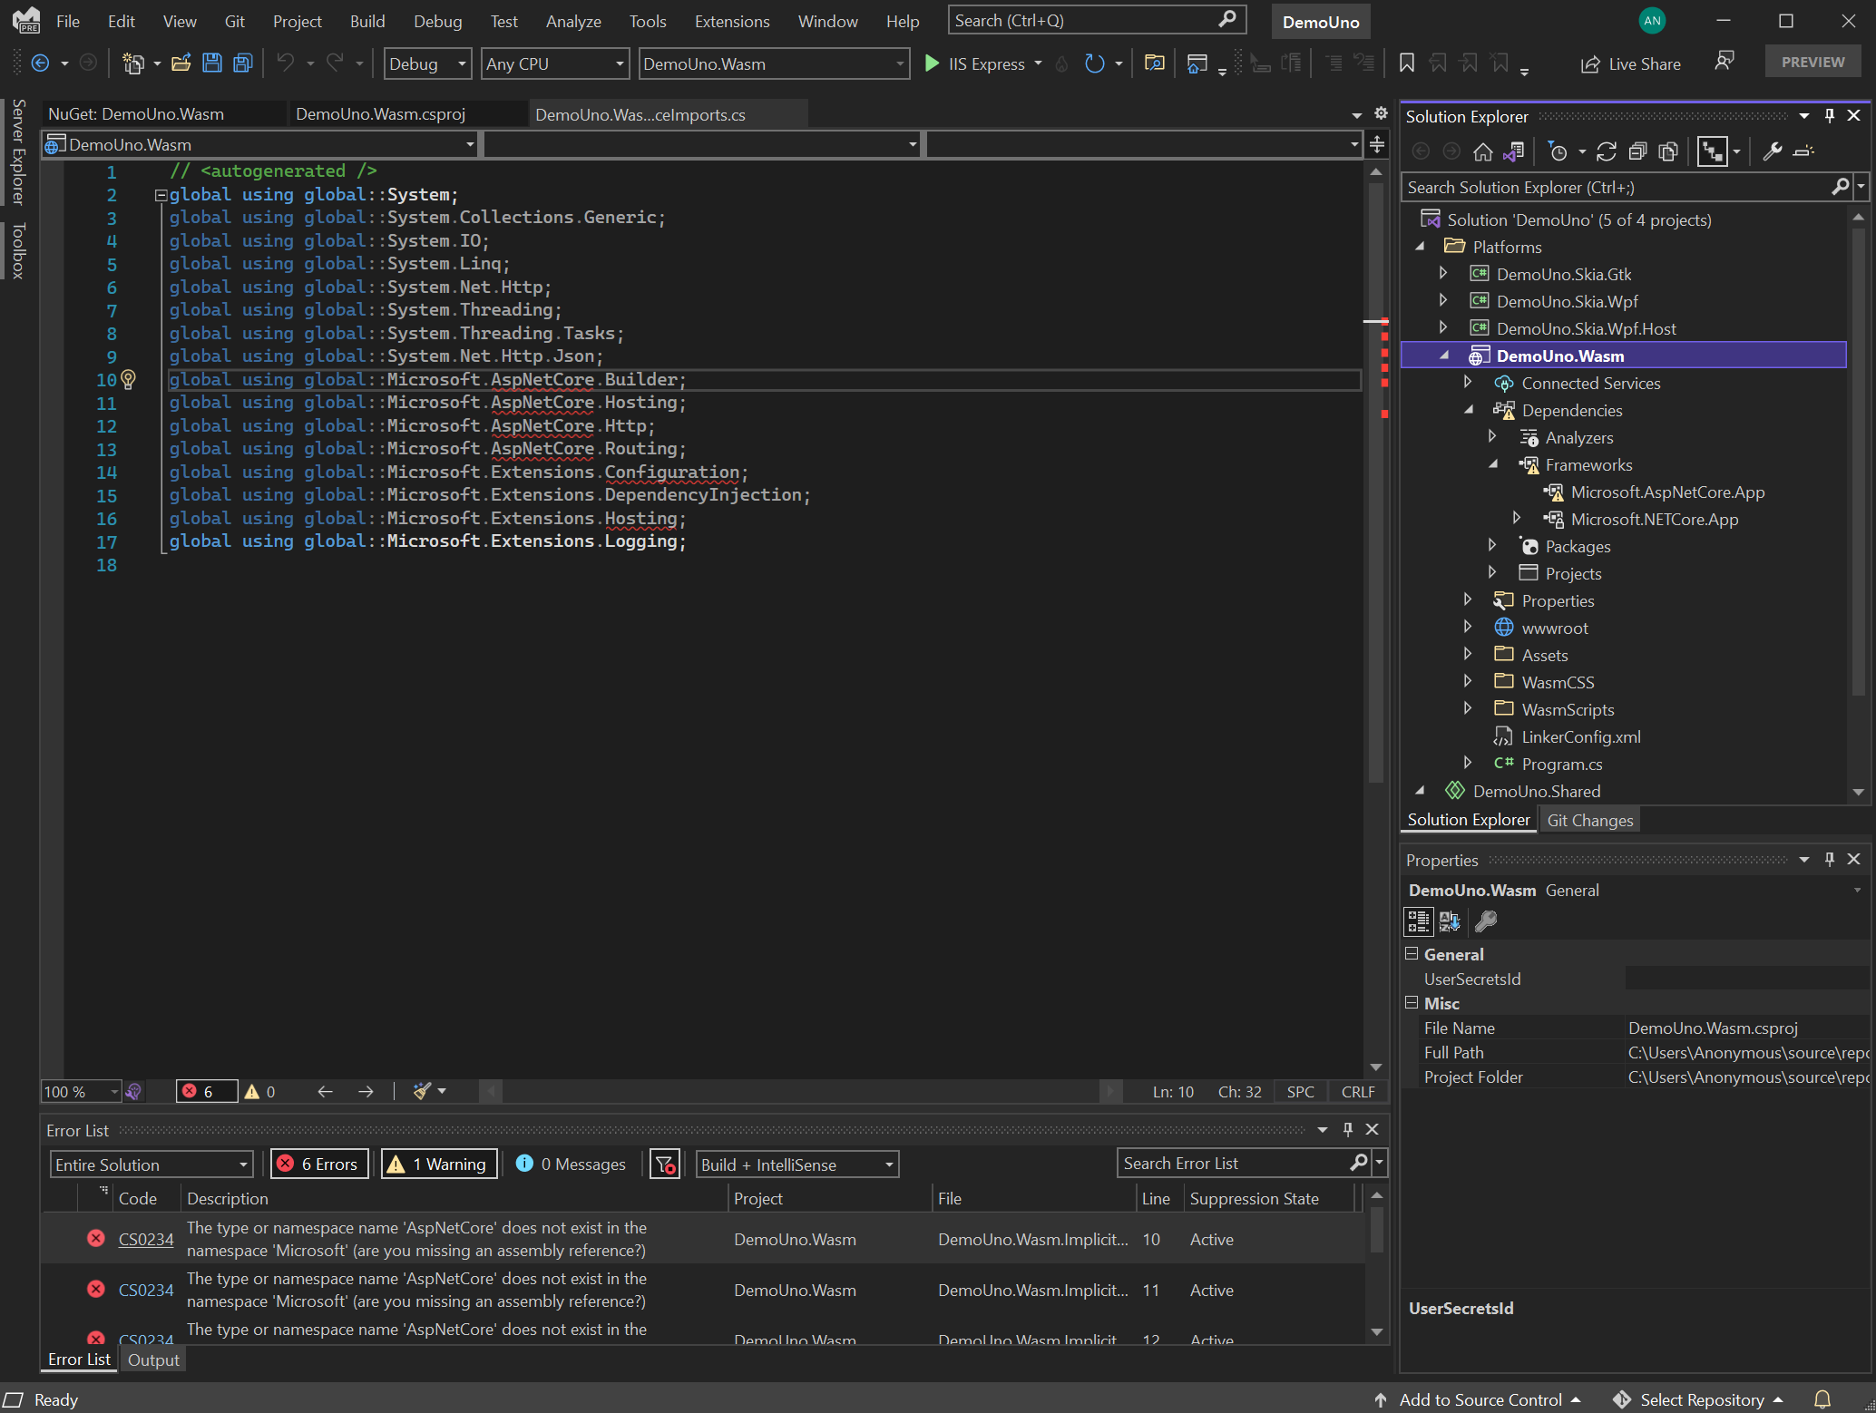This screenshot has height=1413, width=1876.
Task: Click the Start Debugging green play icon
Action: tap(932, 63)
